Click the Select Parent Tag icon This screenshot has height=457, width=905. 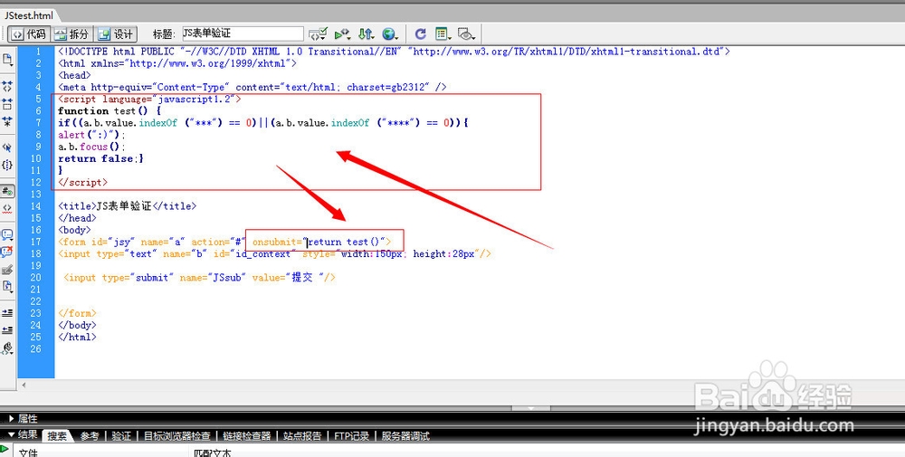point(7,148)
